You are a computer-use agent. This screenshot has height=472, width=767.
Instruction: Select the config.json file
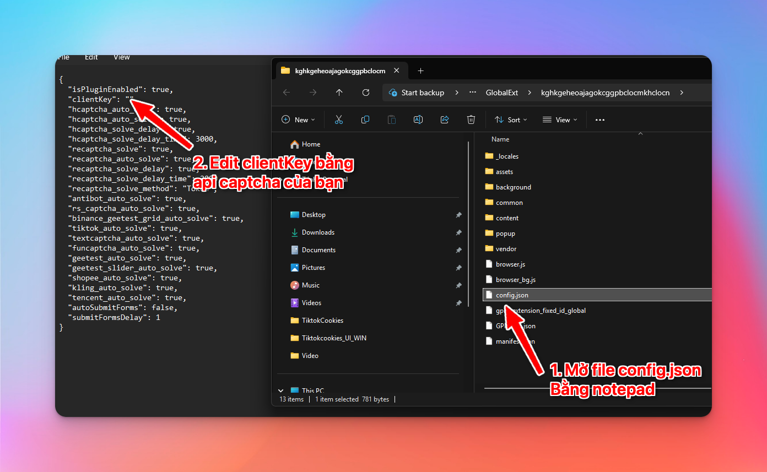coord(512,295)
